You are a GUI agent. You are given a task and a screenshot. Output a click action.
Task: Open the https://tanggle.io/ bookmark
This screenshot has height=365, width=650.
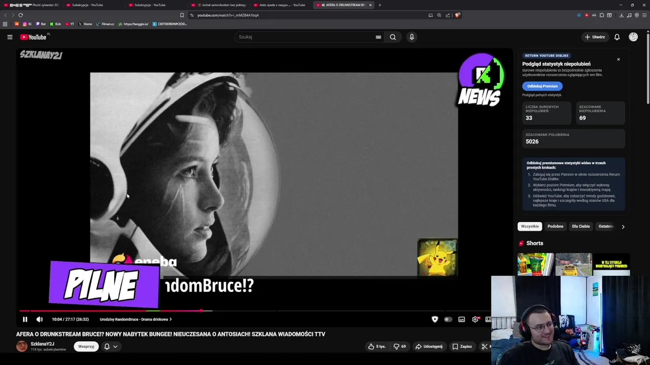click(134, 24)
